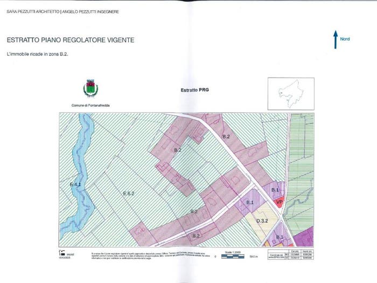Click the "L'immobile ricade in zona B.2." sentence

tap(38, 54)
